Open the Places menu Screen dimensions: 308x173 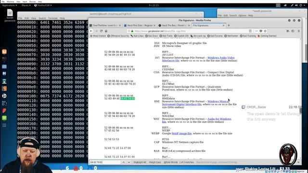26,5
